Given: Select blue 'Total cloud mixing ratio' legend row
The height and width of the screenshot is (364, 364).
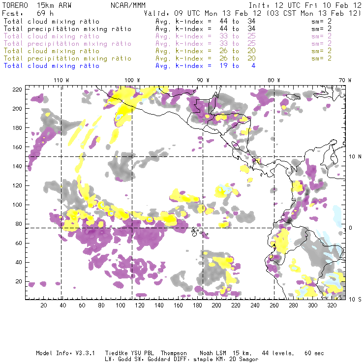Looking at the screenshot, I should 51,66.
